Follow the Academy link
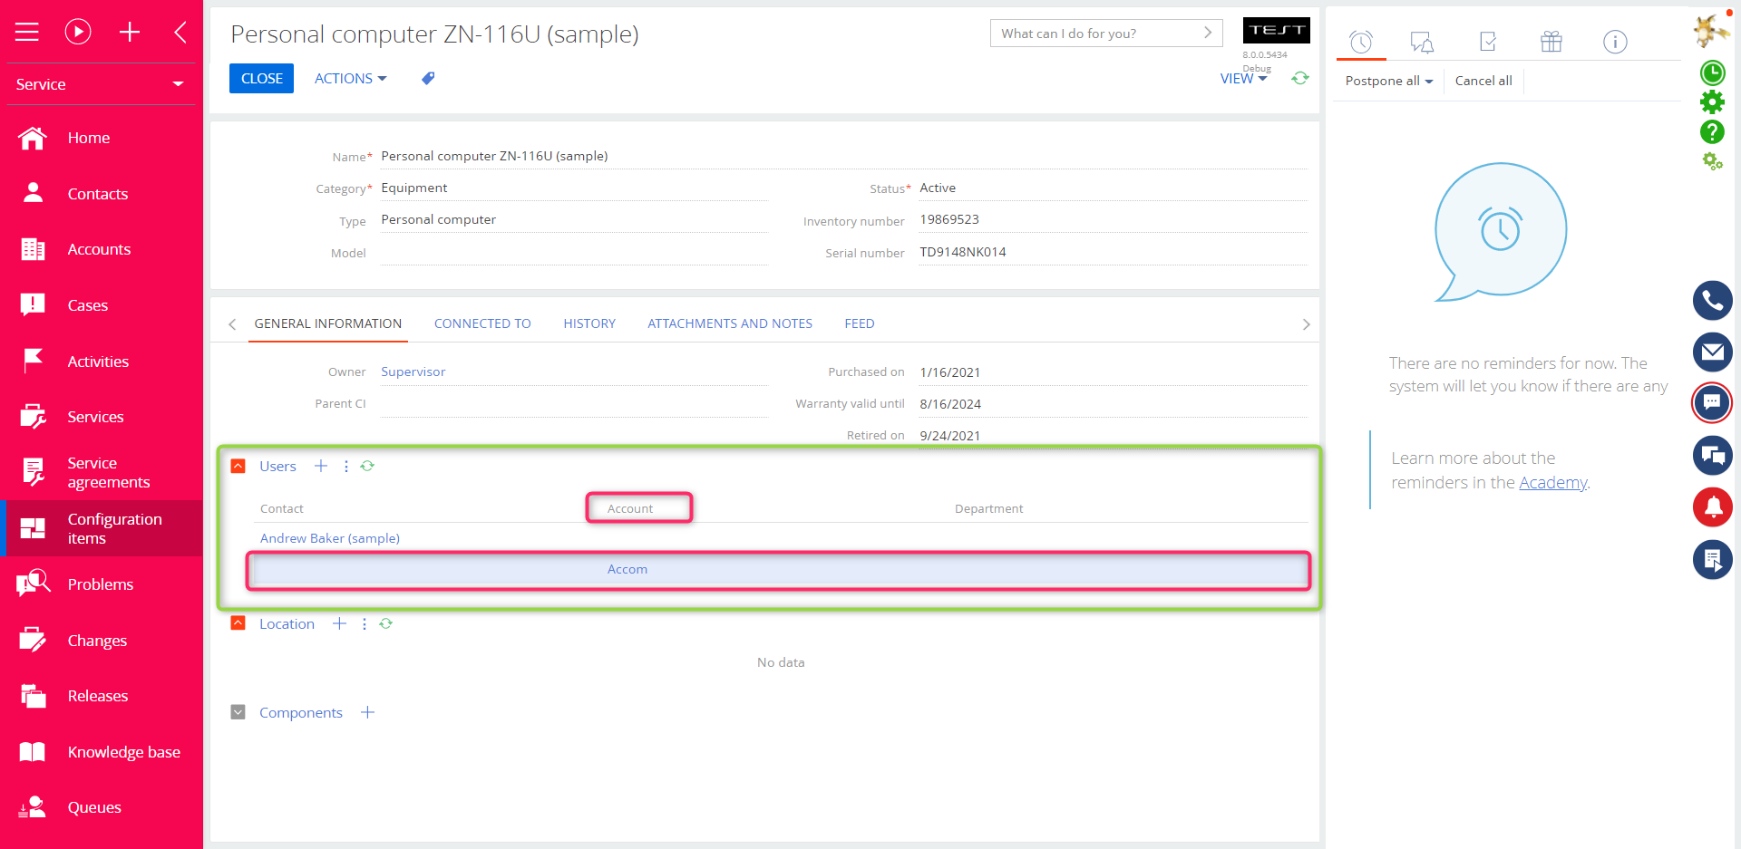The width and height of the screenshot is (1741, 849). pos(1552,482)
